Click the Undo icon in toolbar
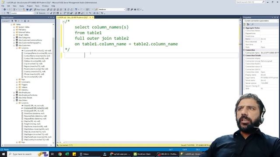280x157 pixels. 76,10
